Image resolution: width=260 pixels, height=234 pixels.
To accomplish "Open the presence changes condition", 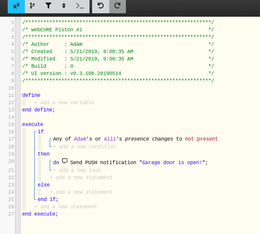I will point(135,139).
